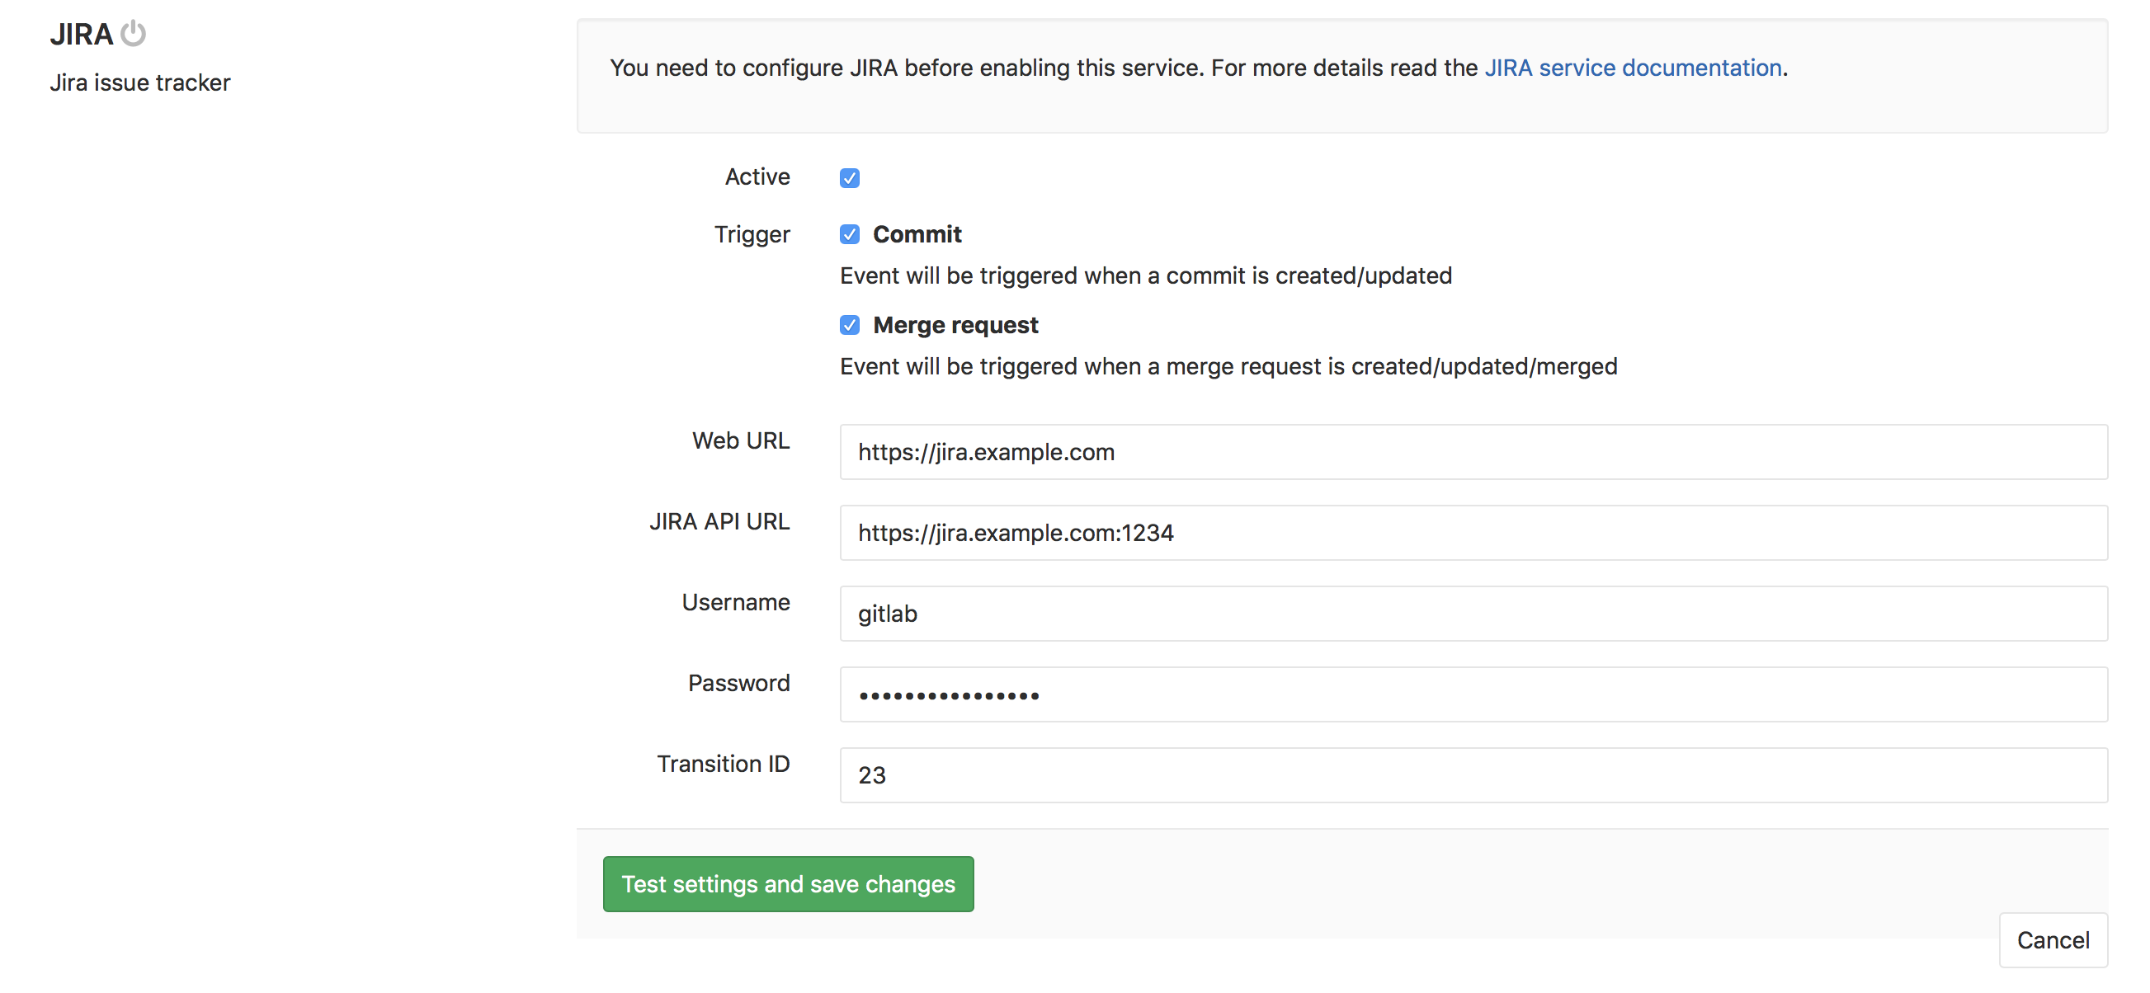Screen dimensions: 2150x993
Task: Select the Active label
Action: pyautogui.click(x=757, y=176)
